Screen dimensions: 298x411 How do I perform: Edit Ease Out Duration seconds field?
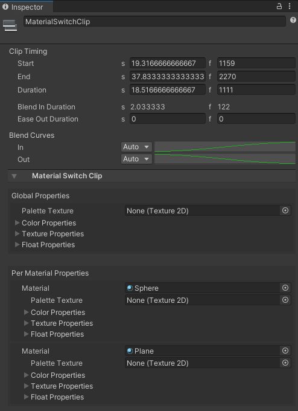pos(168,119)
